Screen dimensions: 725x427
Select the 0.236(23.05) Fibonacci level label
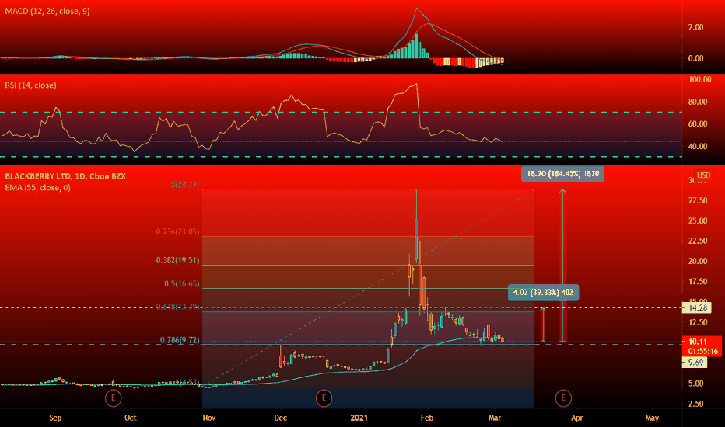177,231
